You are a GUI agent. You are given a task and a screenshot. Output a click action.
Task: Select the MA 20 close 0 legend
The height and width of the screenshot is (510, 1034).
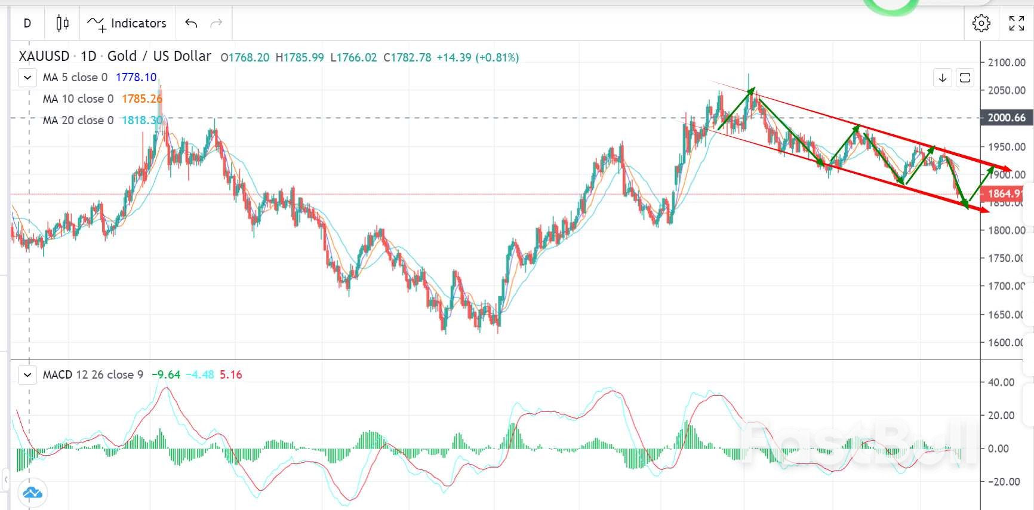(78, 120)
